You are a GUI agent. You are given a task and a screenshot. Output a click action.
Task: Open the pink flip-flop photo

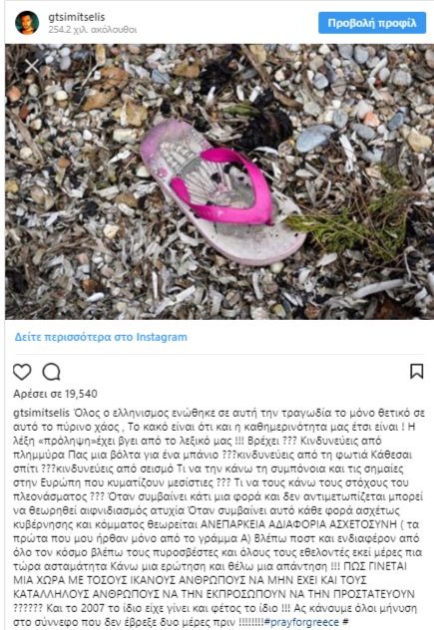pyautogui.click(x=219, y=181)
